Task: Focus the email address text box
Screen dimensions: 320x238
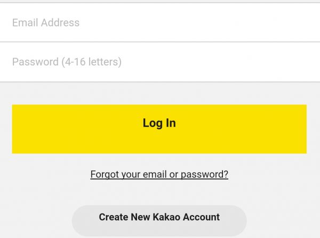Action: pos(160,22)
